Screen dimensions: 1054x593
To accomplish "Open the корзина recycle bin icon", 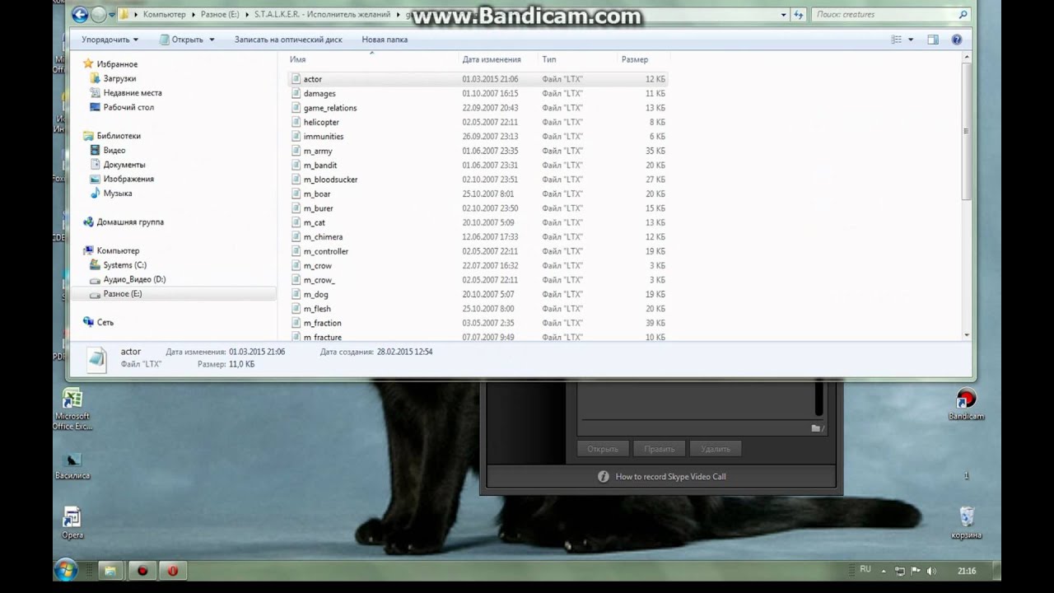I will (x=967, y=523).
